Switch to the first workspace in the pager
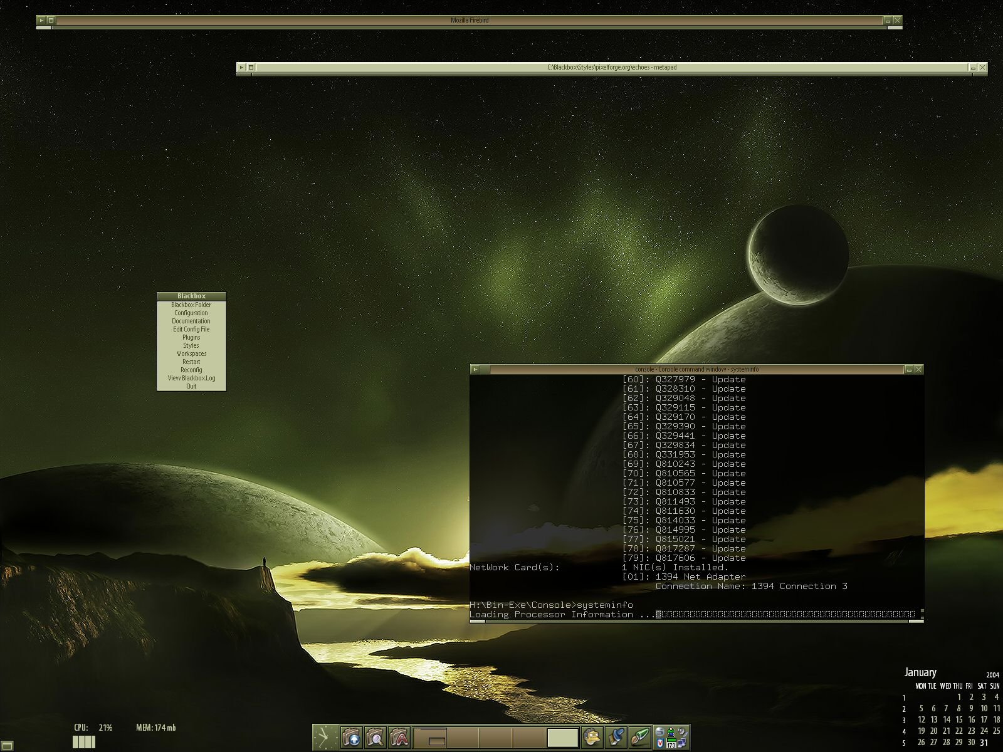Viewport: 1003px width, 752px height. (430, 738)
